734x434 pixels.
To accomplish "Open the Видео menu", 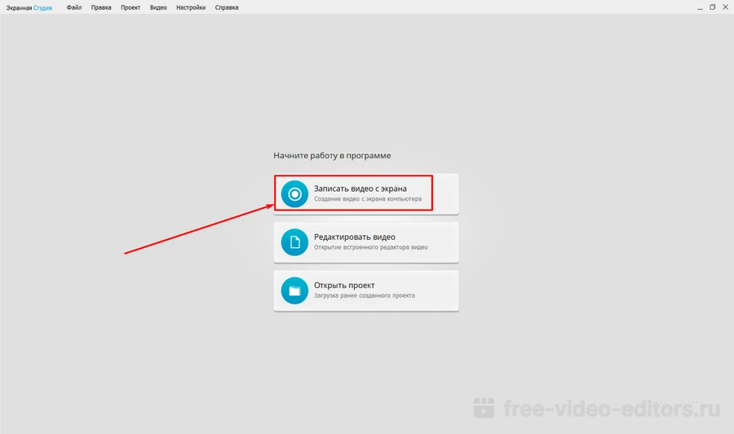I will pyautogui.click(x=158, y=7).
